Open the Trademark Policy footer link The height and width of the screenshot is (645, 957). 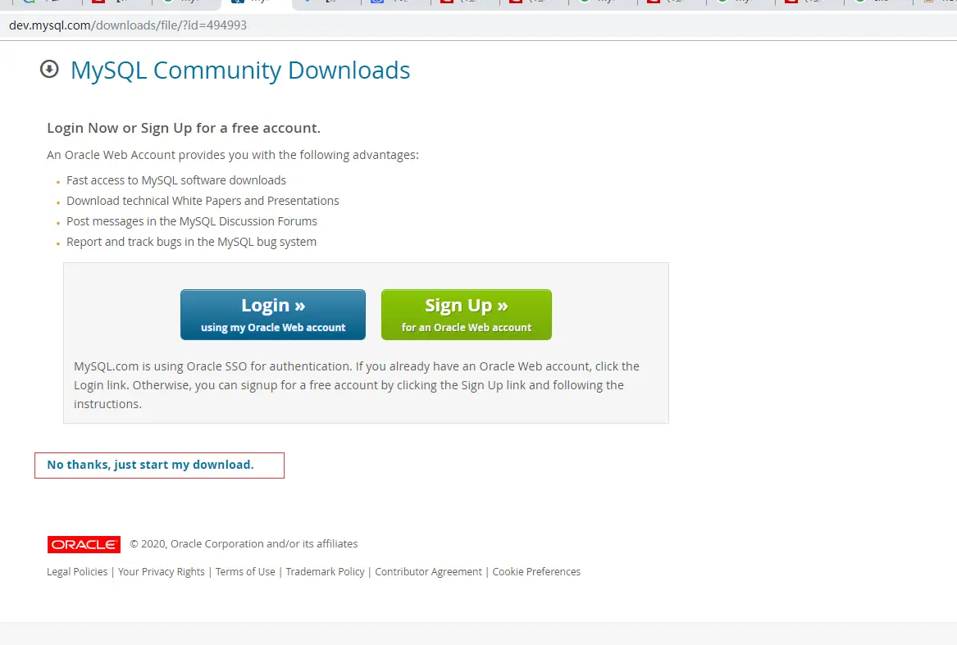click(325, 572)
